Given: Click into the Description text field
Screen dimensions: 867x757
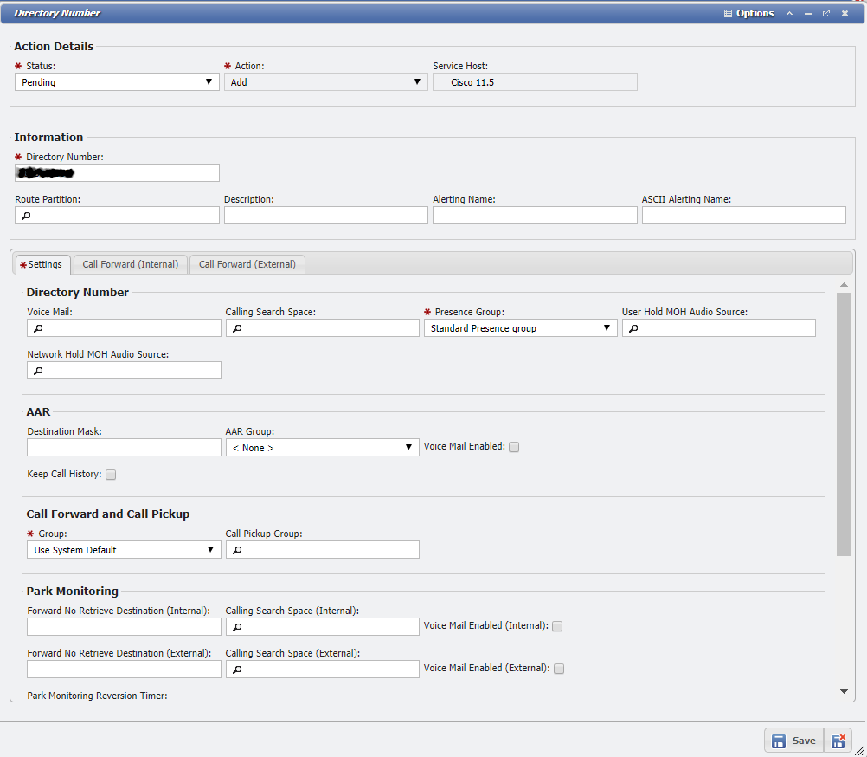Looking at the screenshot, I should point(325,216).
